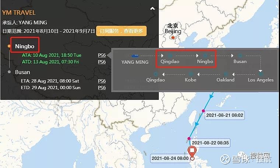Image resolution: width=280 pixels, height=168 pixels.
Task: Click the gray Busan timeline dot
Action: (x=9, y=72)
